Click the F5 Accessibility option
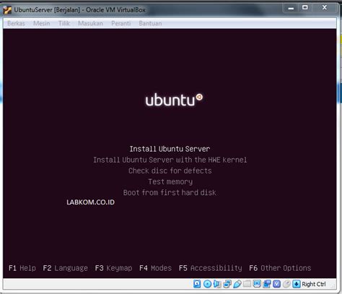Image resolution: width=342 pixels, height=294 pixels. 211,268
